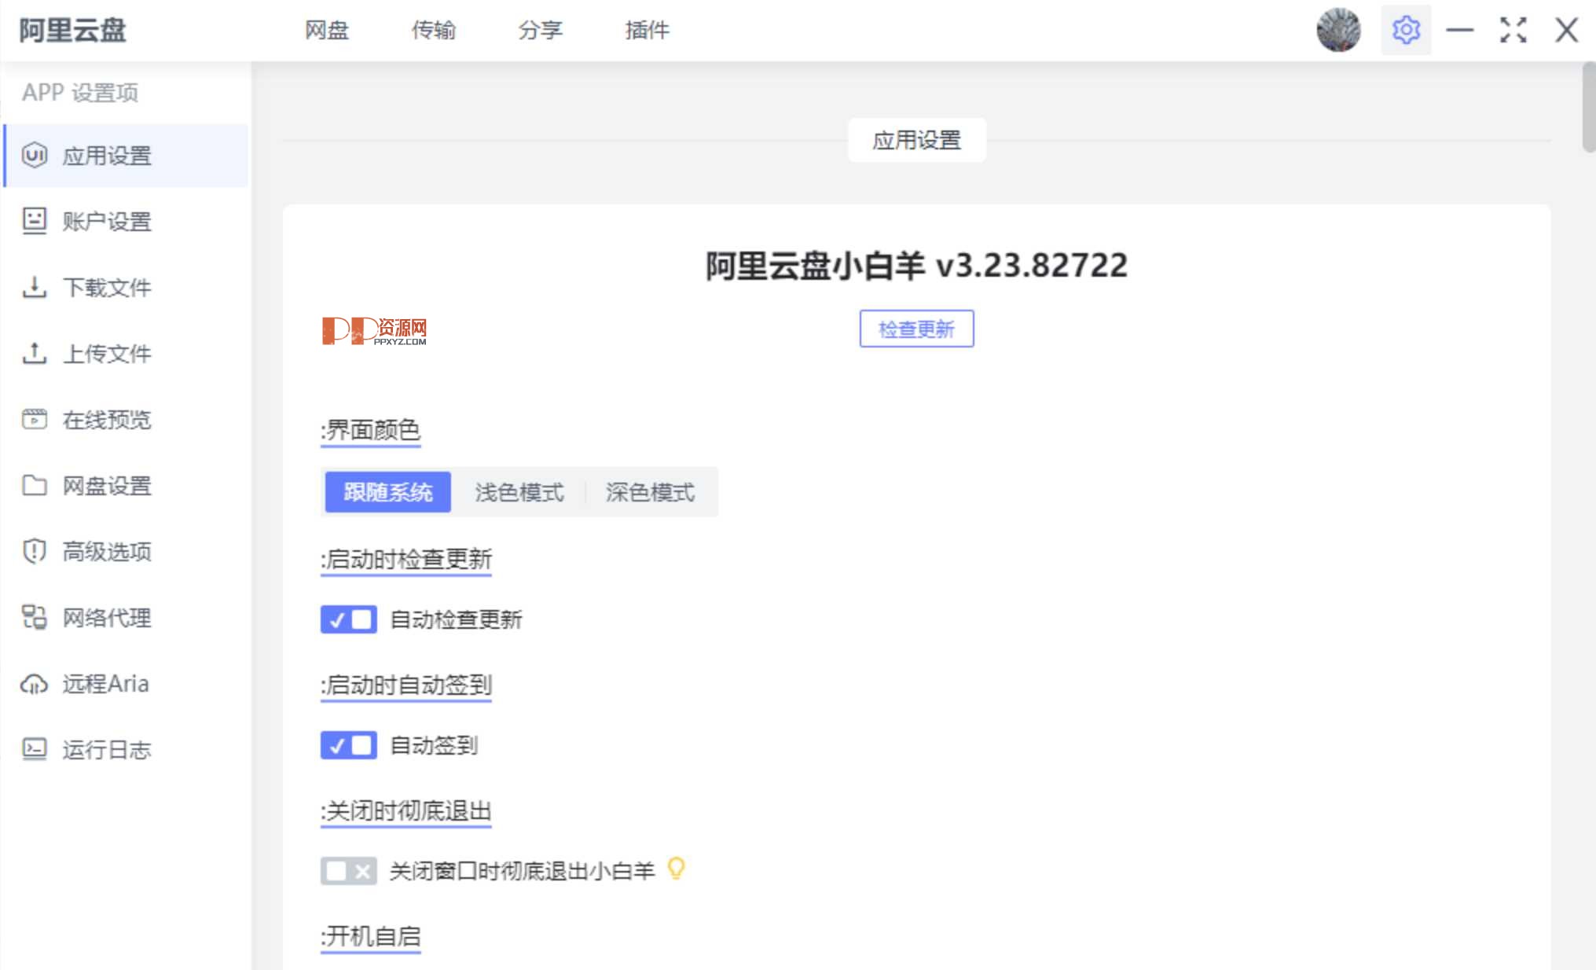Open the 传输 tab

point(434,30)
